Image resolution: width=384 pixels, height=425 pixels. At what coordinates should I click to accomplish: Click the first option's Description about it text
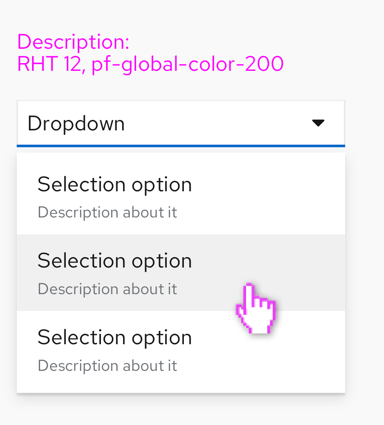pos(107,212)
